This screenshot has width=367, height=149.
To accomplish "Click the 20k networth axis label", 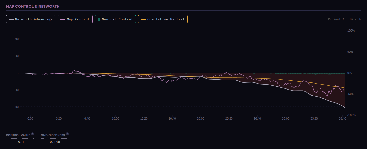I will 17,56.
